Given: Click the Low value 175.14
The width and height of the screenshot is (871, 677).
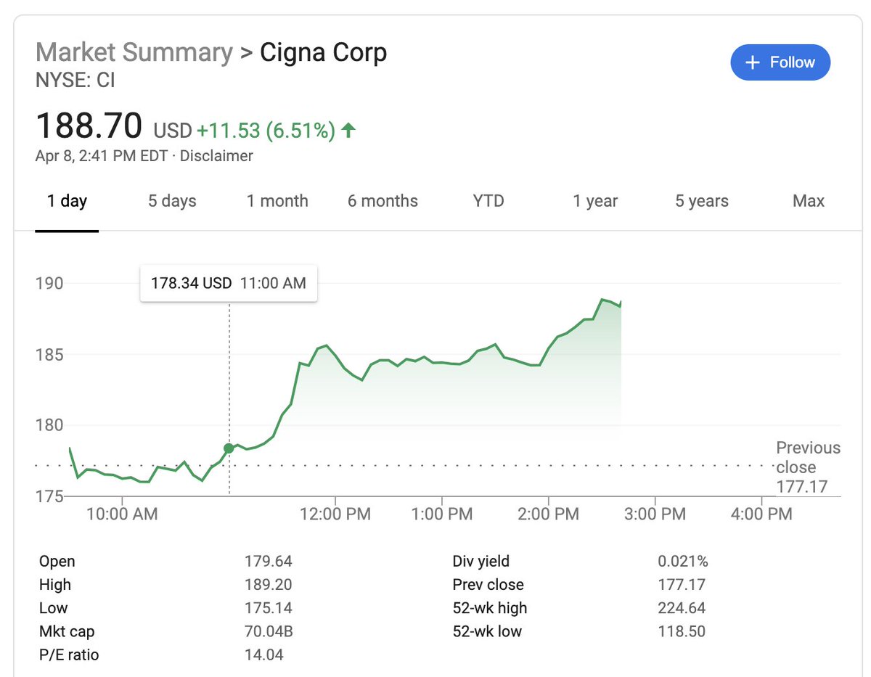Looking at the screenshot, I should [x=269, y=608].
